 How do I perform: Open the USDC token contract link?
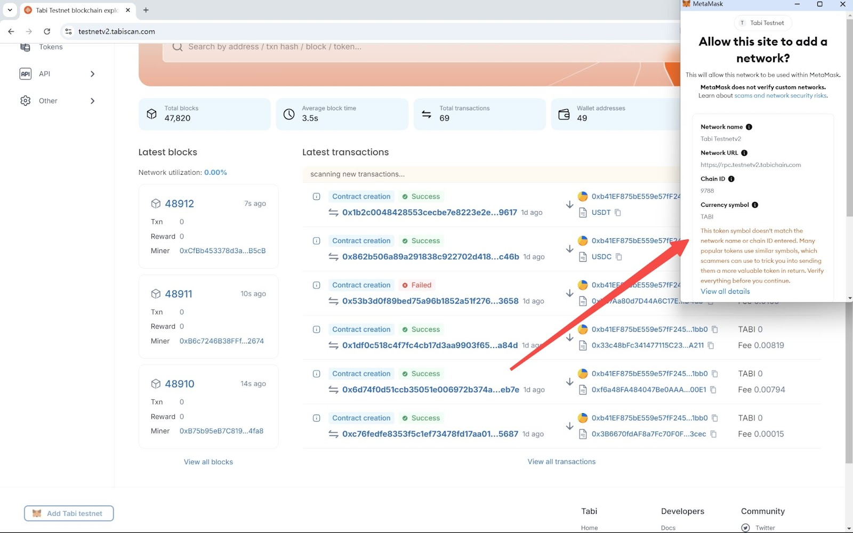click(x=601, y=256)
